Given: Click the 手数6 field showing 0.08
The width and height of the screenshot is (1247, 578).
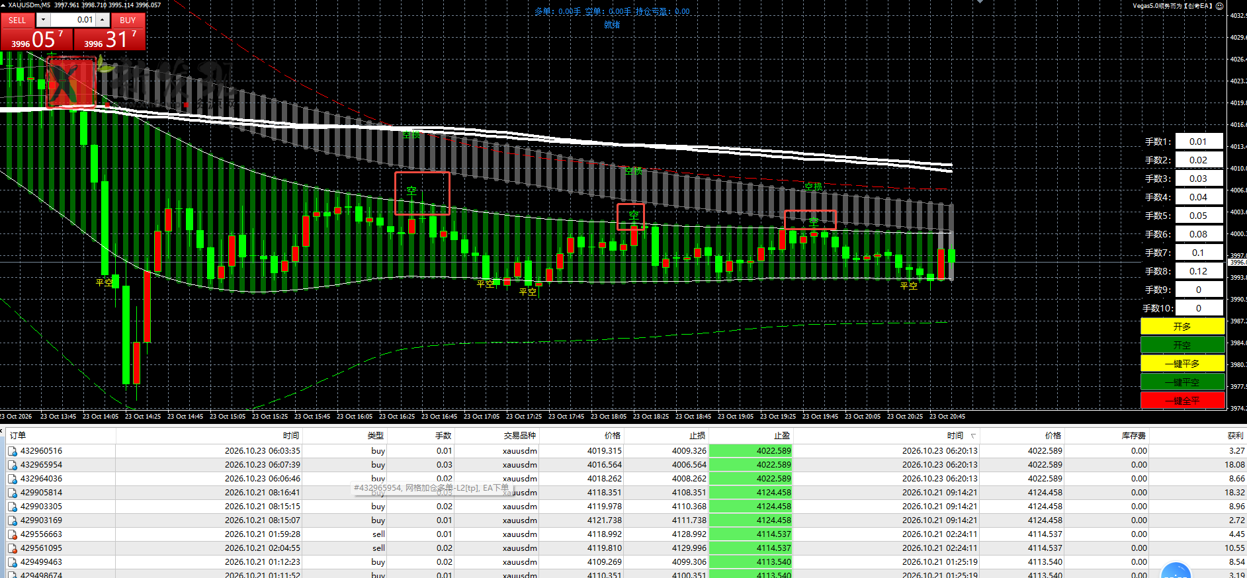Looking at the screenshot, I should (1199, 234).
